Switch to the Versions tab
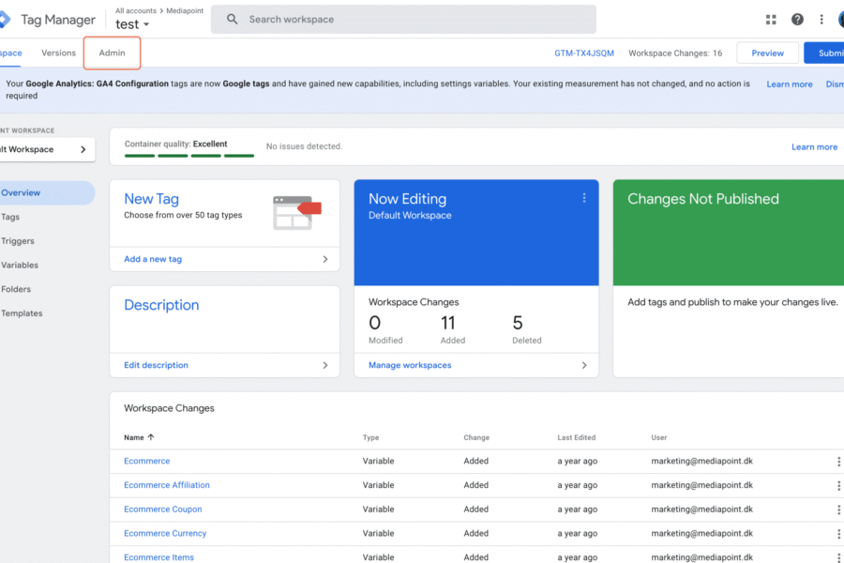844x563 pixels. [x=59, y=53]
